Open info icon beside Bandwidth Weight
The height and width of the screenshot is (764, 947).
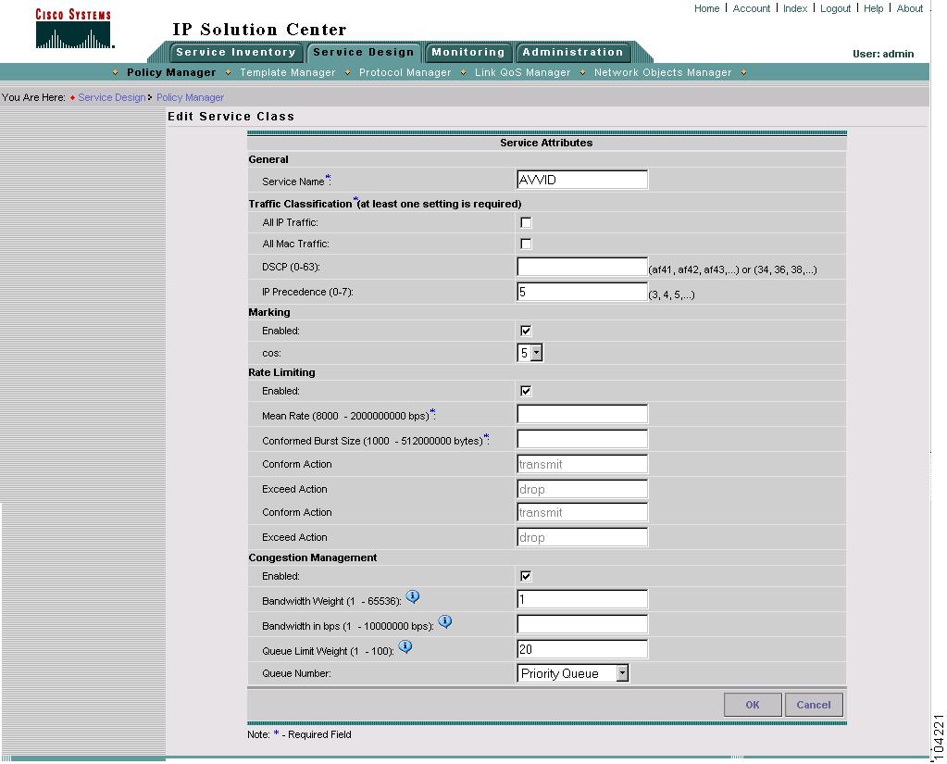click(x=413, y=596)
